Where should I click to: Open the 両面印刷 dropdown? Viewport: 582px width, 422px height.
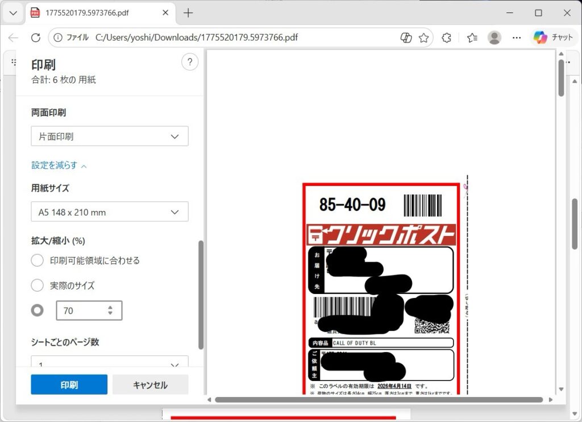click(x=109, y=136)
